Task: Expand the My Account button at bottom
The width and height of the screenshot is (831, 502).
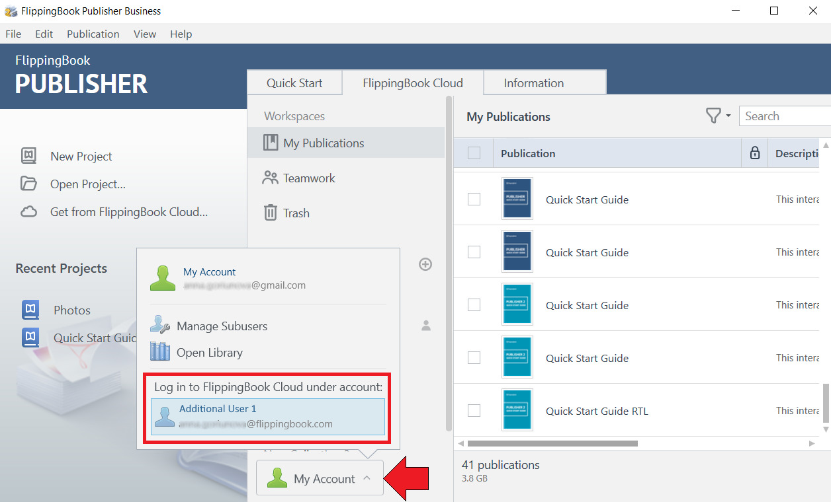Action: coord(320,478)
